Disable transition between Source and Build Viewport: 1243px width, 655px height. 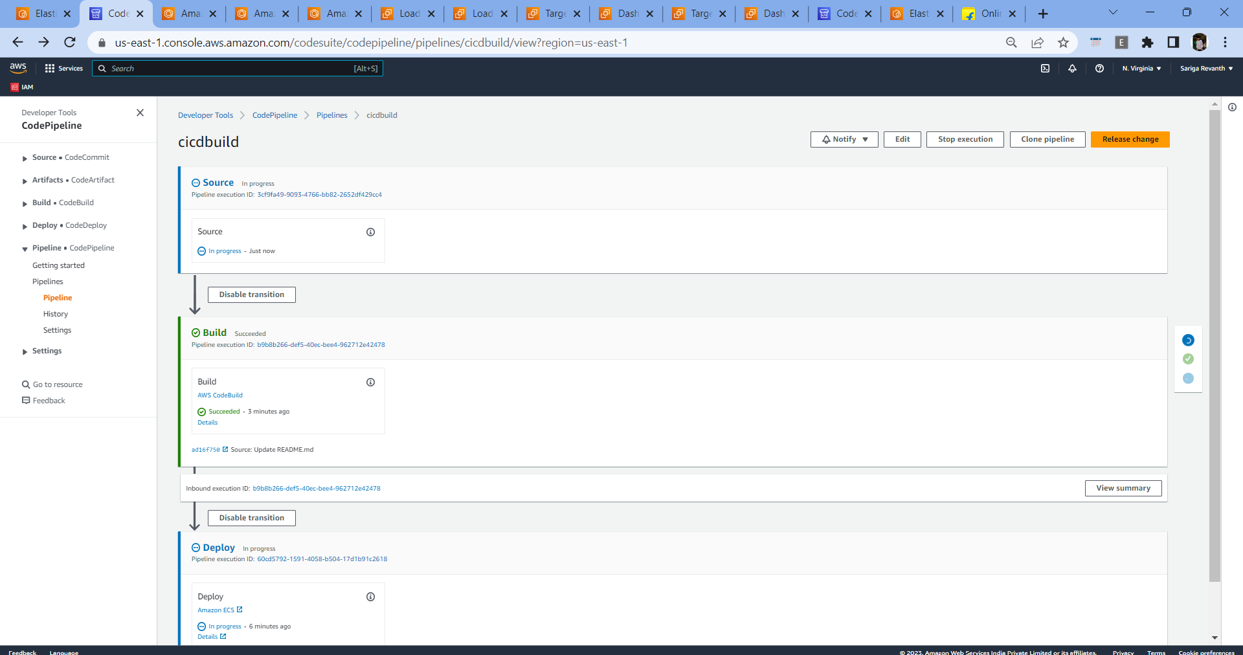[251, 294]
